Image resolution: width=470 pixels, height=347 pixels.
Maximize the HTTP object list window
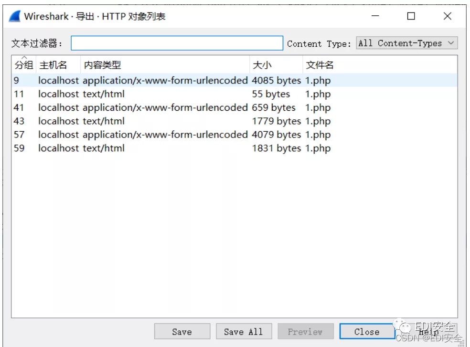[411, 16]
